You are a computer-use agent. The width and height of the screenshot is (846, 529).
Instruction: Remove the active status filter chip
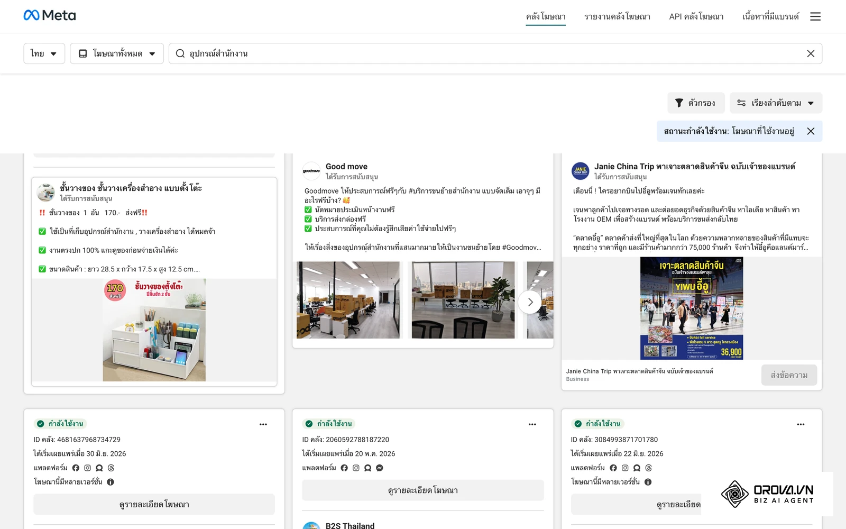(811, 131)
